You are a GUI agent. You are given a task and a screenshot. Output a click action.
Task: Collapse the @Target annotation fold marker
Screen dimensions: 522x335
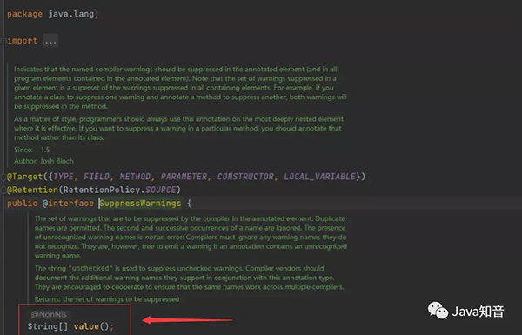point(3,177)
